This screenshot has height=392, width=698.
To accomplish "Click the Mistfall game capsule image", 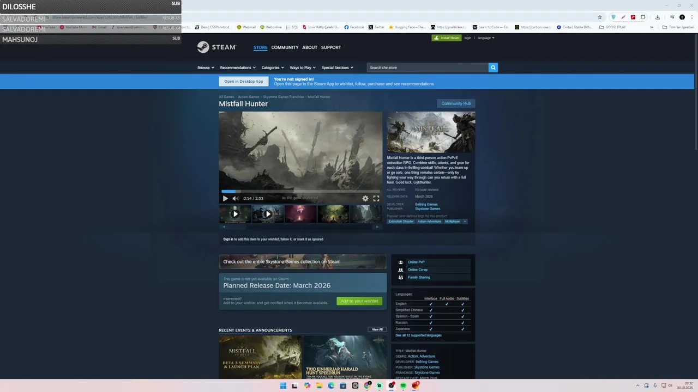I will [x=431, y=132].
